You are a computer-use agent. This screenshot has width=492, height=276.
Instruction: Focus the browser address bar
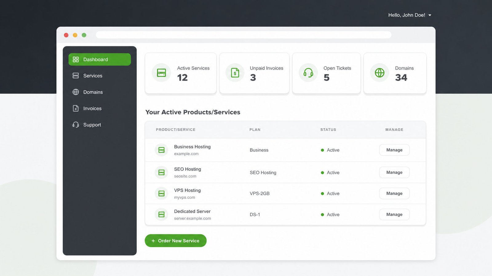(x=244, y=35)
